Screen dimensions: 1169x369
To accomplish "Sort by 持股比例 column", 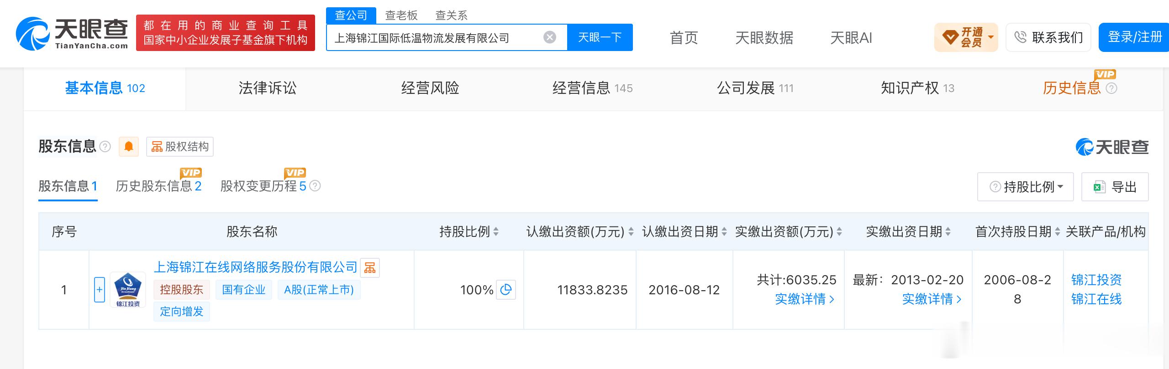I will 496,232.
